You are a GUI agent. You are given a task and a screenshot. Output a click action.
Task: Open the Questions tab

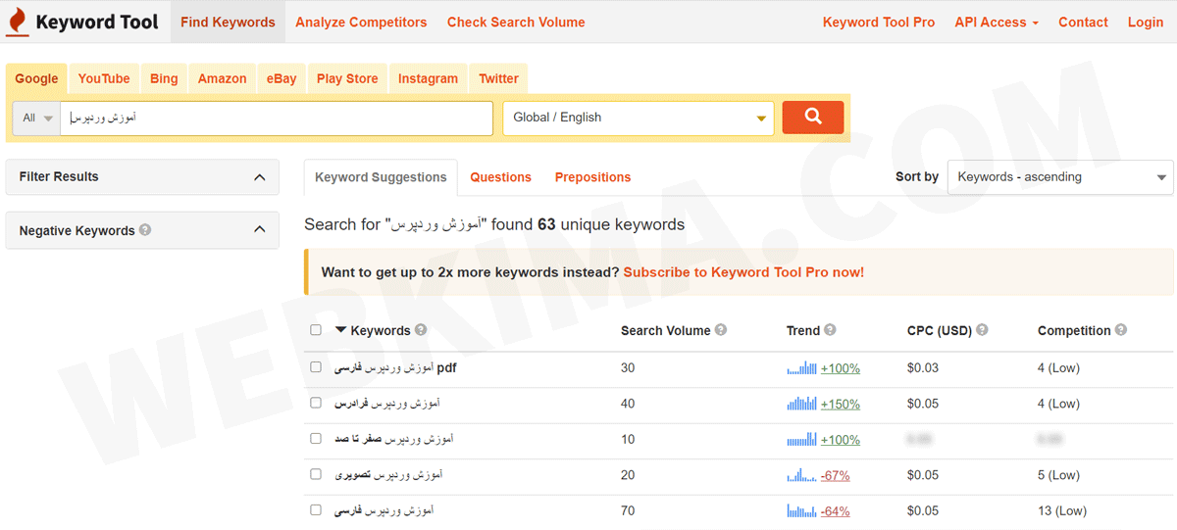[x=500, y=177]
